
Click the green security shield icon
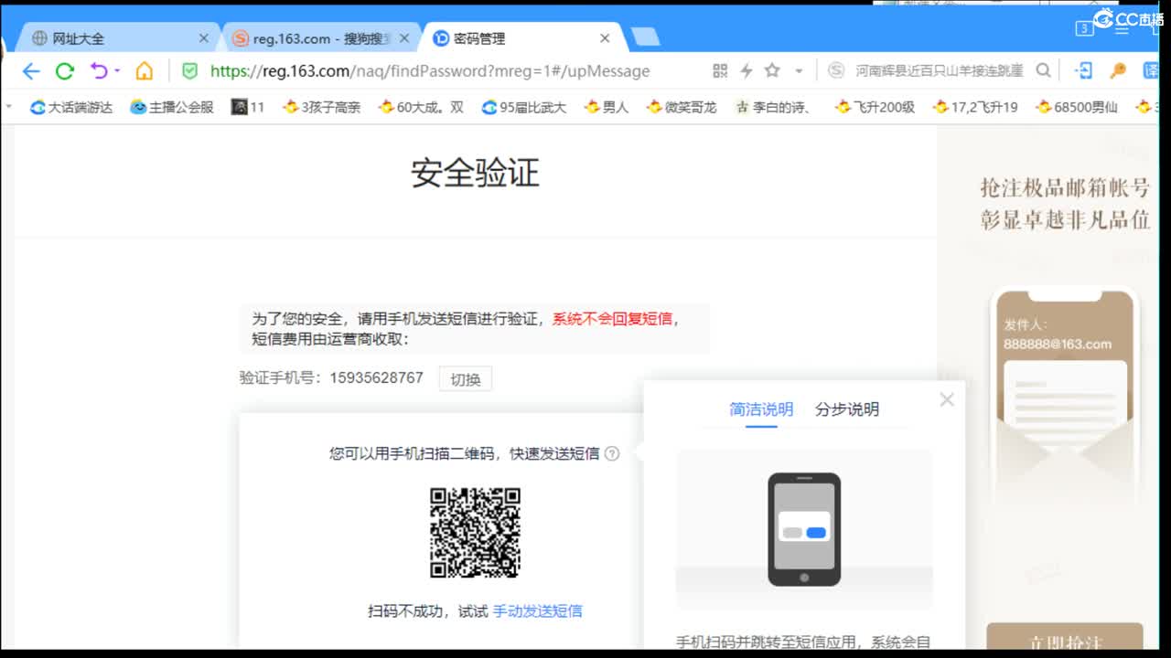tap(189, 70)
